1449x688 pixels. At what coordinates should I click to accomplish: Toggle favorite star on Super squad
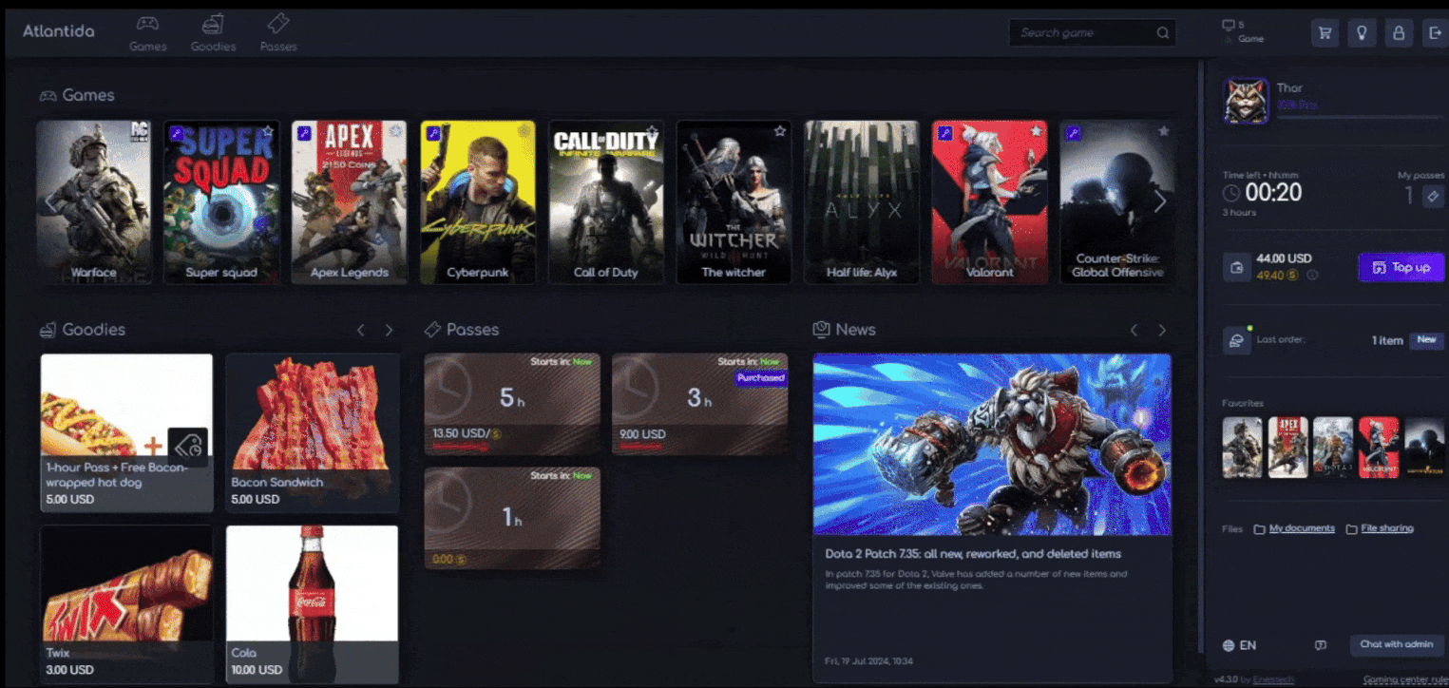[268, 131]
